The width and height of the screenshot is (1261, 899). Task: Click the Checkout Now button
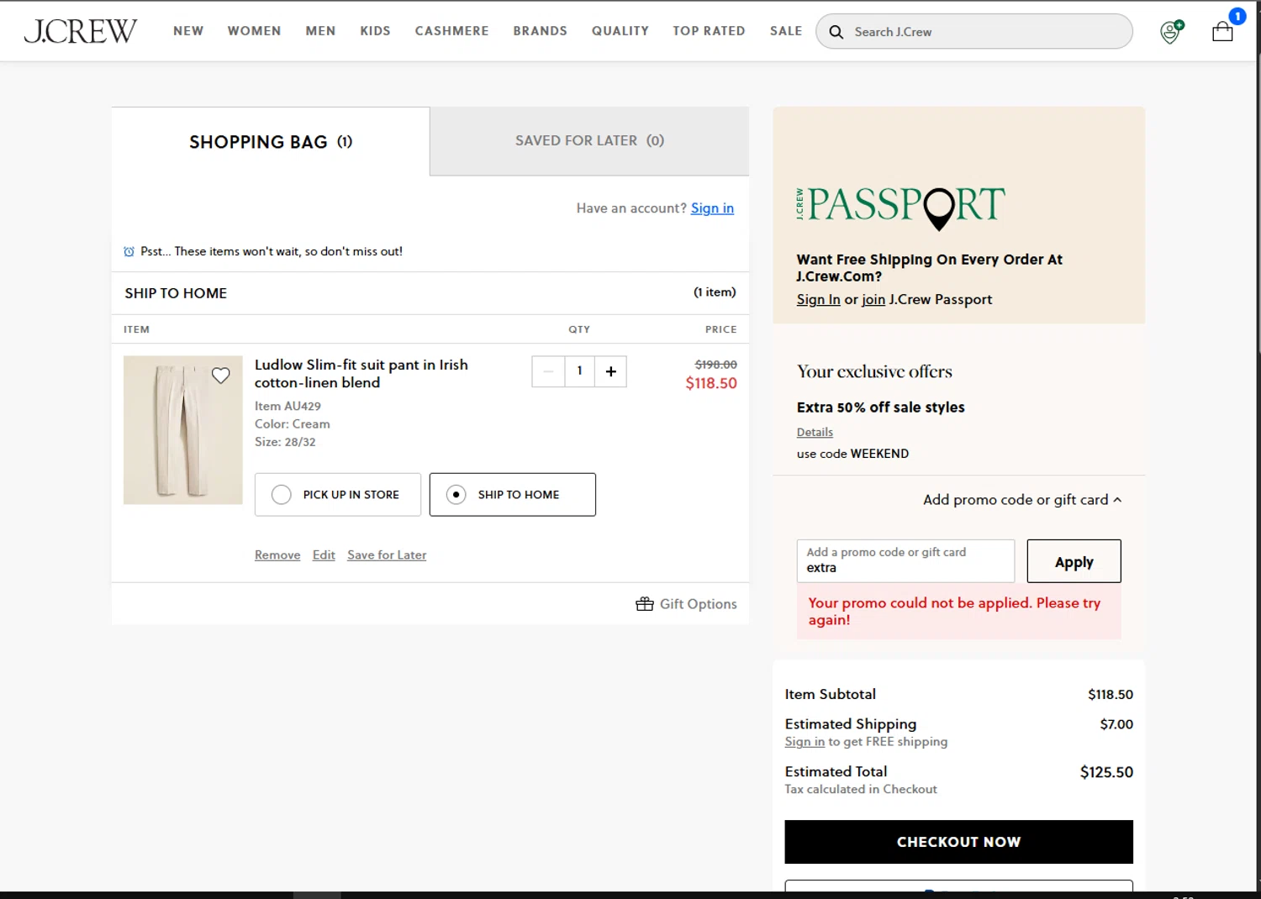point(958,842)
